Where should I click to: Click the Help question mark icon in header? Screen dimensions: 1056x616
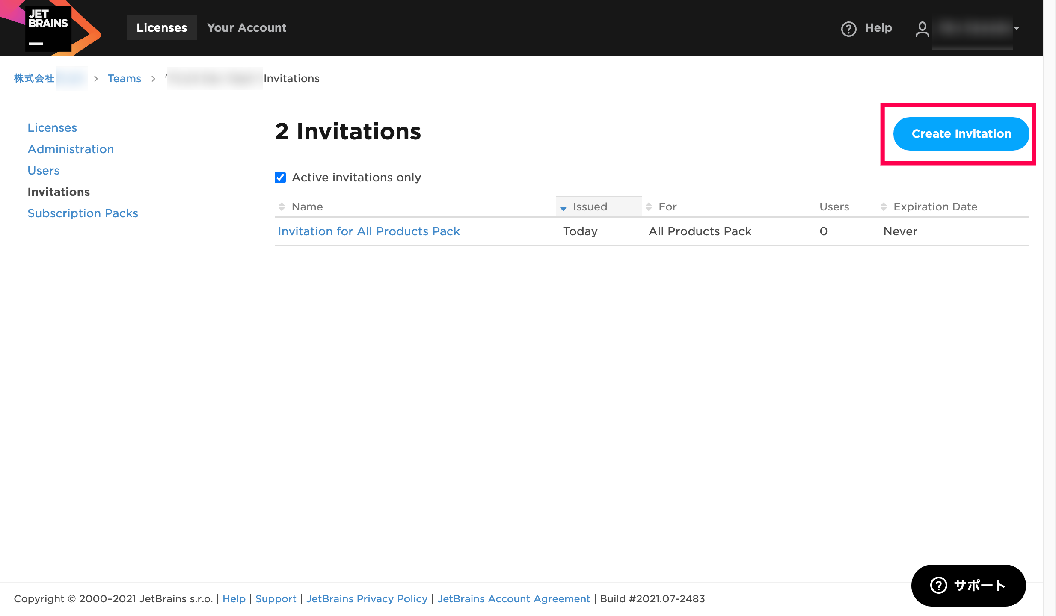point(848,29)
